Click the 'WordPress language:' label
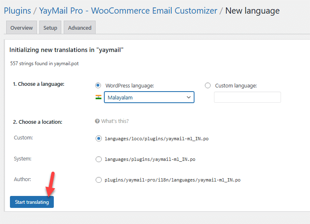Screen dimensions: 310x224 (x=130, y=86)
